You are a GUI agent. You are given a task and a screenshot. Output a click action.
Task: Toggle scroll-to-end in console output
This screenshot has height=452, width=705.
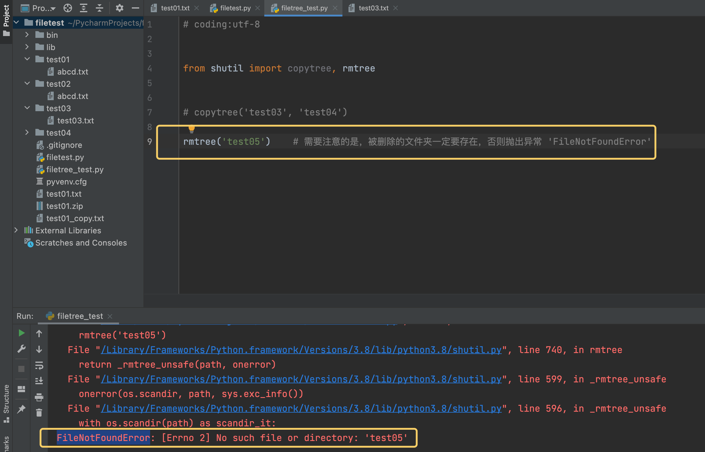pyautogui.click(x=39, y=381)
